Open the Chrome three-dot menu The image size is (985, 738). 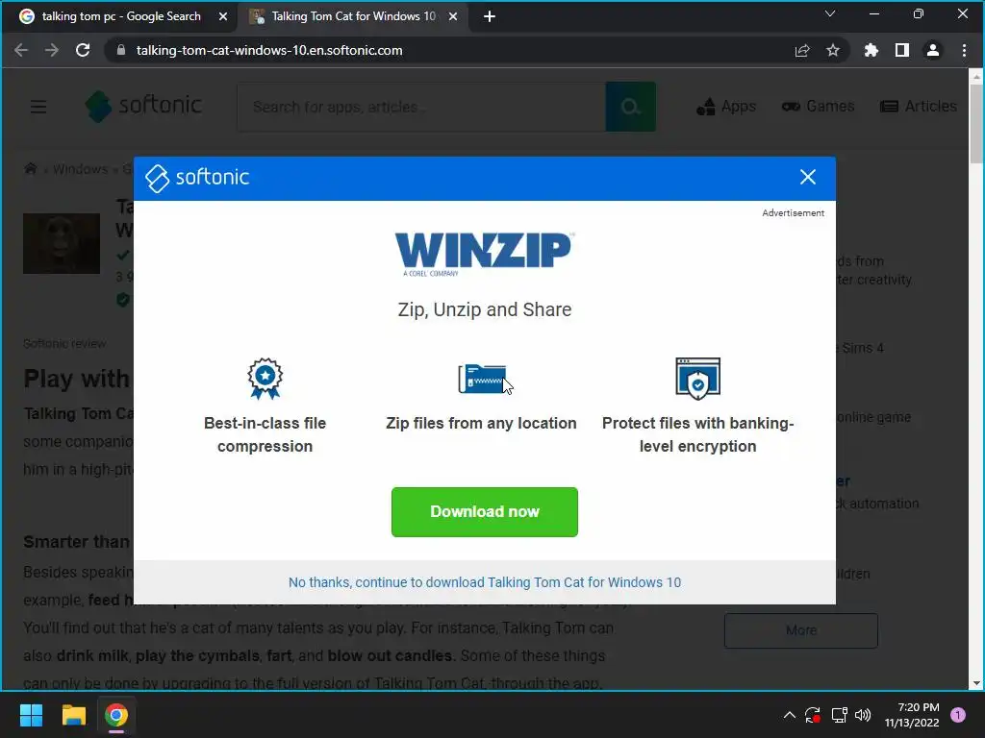964,50
